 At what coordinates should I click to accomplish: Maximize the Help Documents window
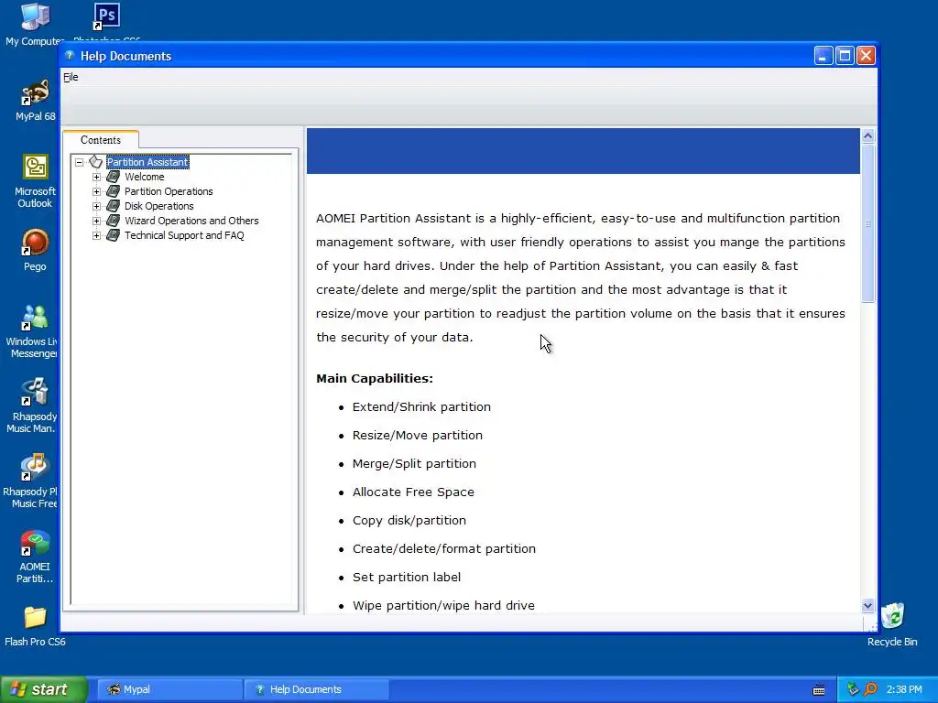pyautogui.click(x=845, y=56)
